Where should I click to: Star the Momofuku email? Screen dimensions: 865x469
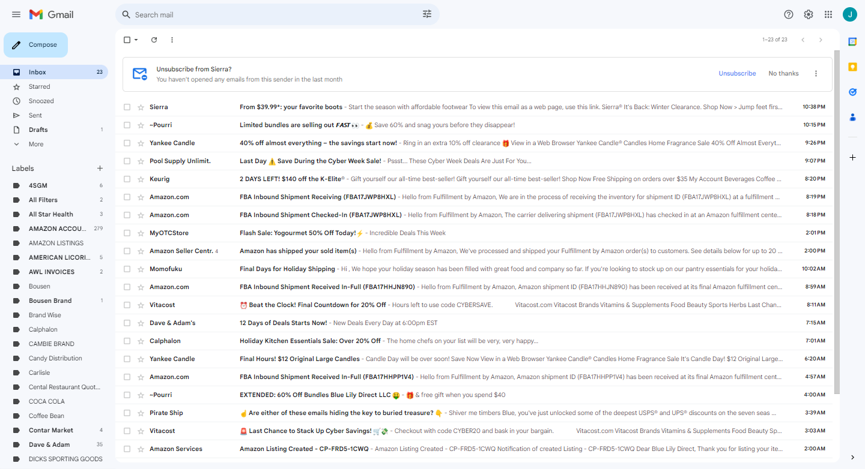pyautogui.click(x=141, y=269)
